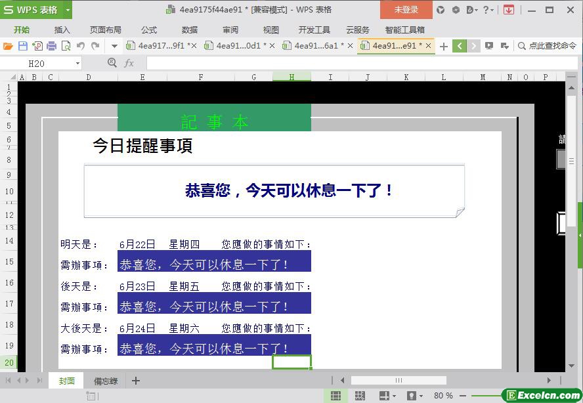Click the Redo arrow icon
The height and width of the screenshot is (403, 583).
click(95, 46)
